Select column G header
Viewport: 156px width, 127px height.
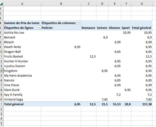coord(142,4)
